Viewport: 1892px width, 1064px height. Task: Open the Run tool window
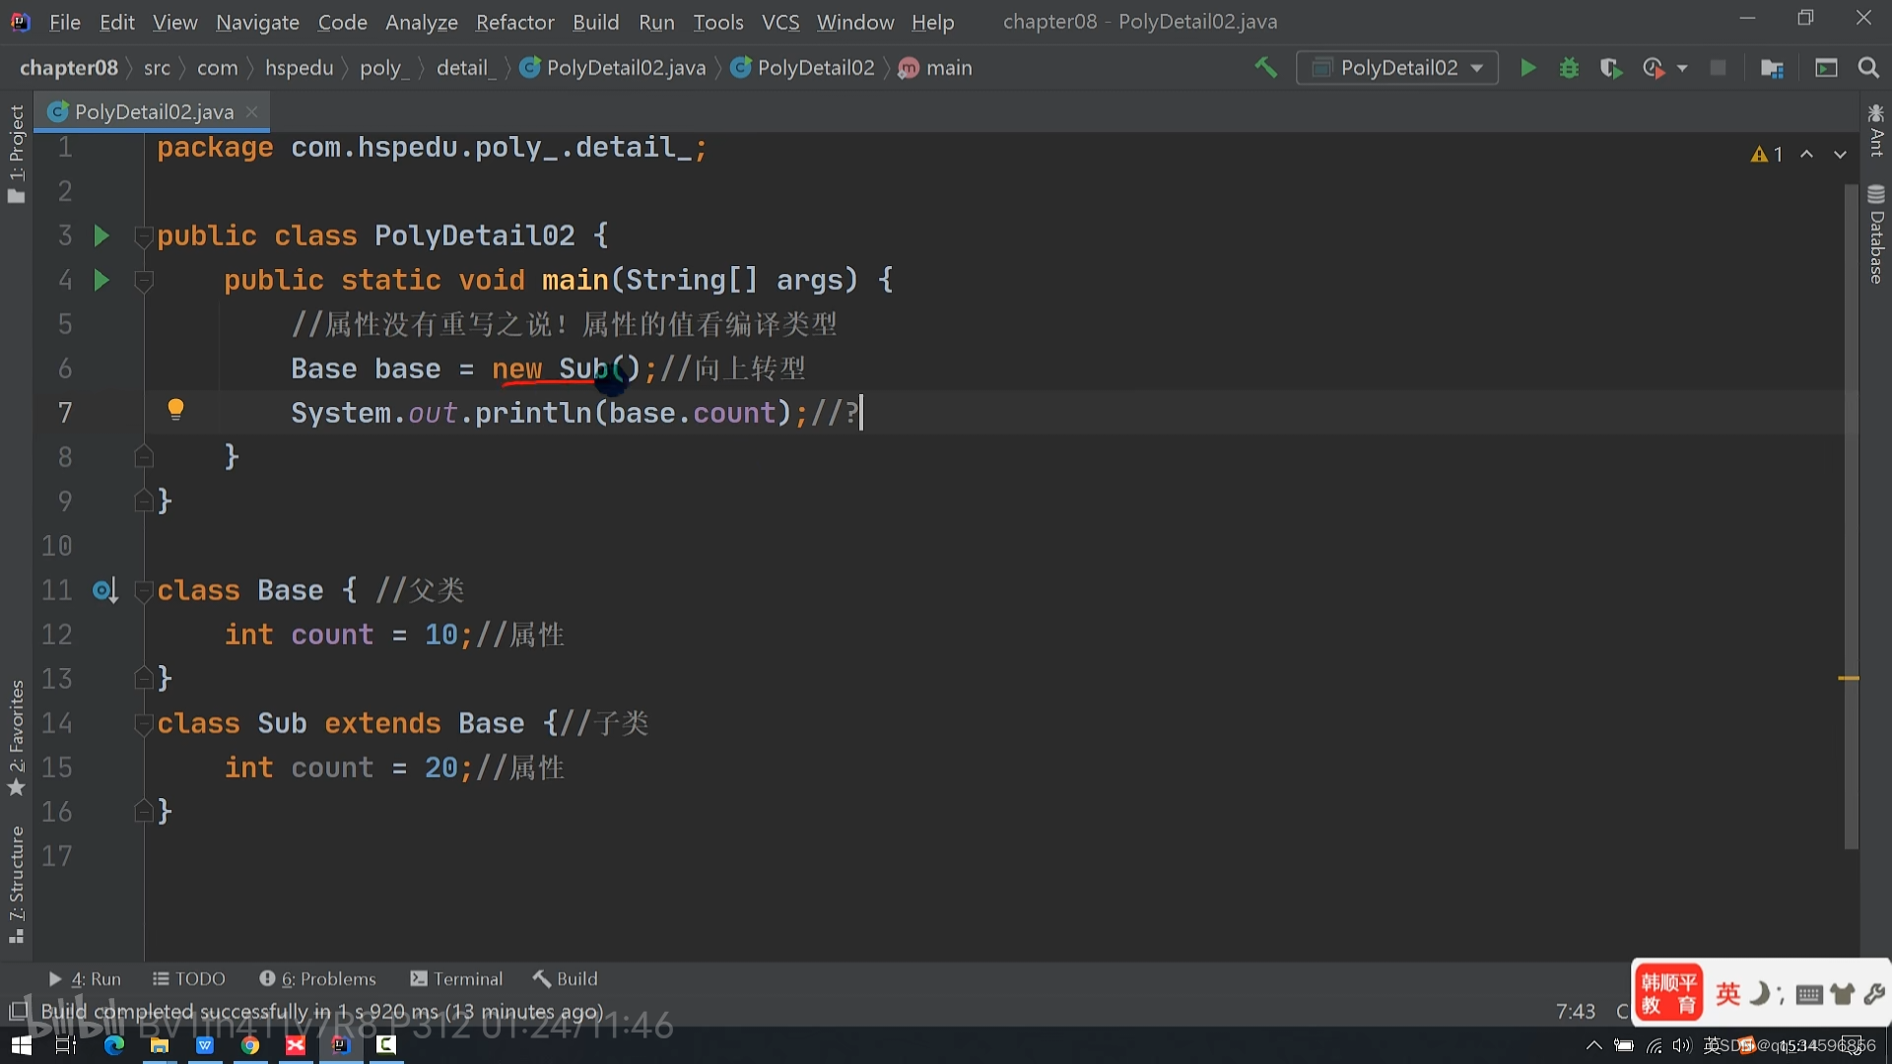(x=85, y=978)
